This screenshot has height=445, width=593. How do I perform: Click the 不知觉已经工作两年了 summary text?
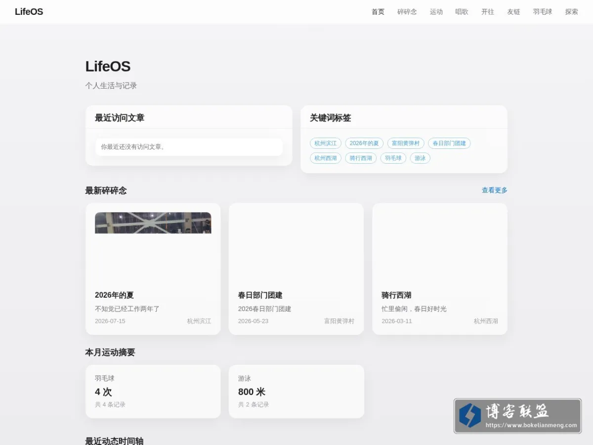coord(127,309)
